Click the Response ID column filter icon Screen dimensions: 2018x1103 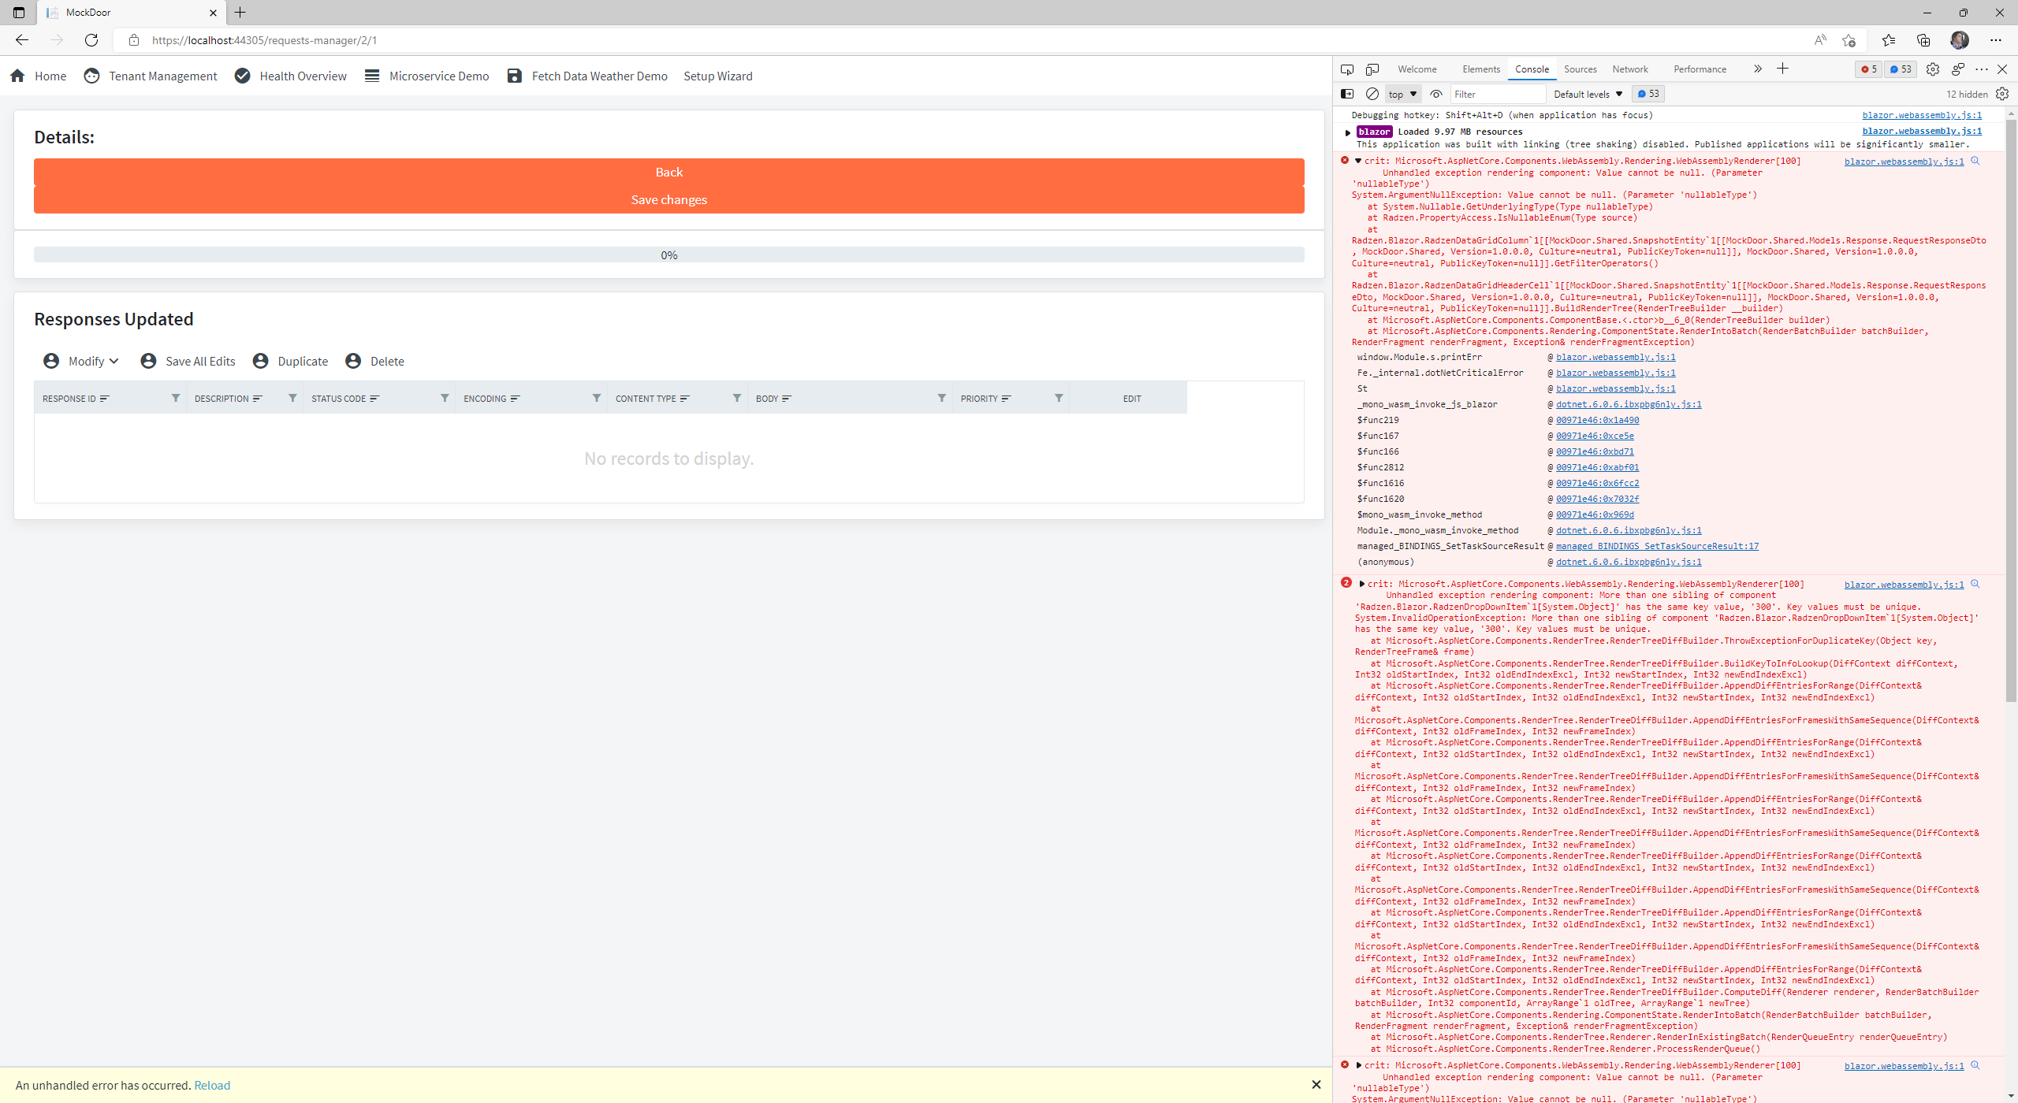(x=176, y=398)
